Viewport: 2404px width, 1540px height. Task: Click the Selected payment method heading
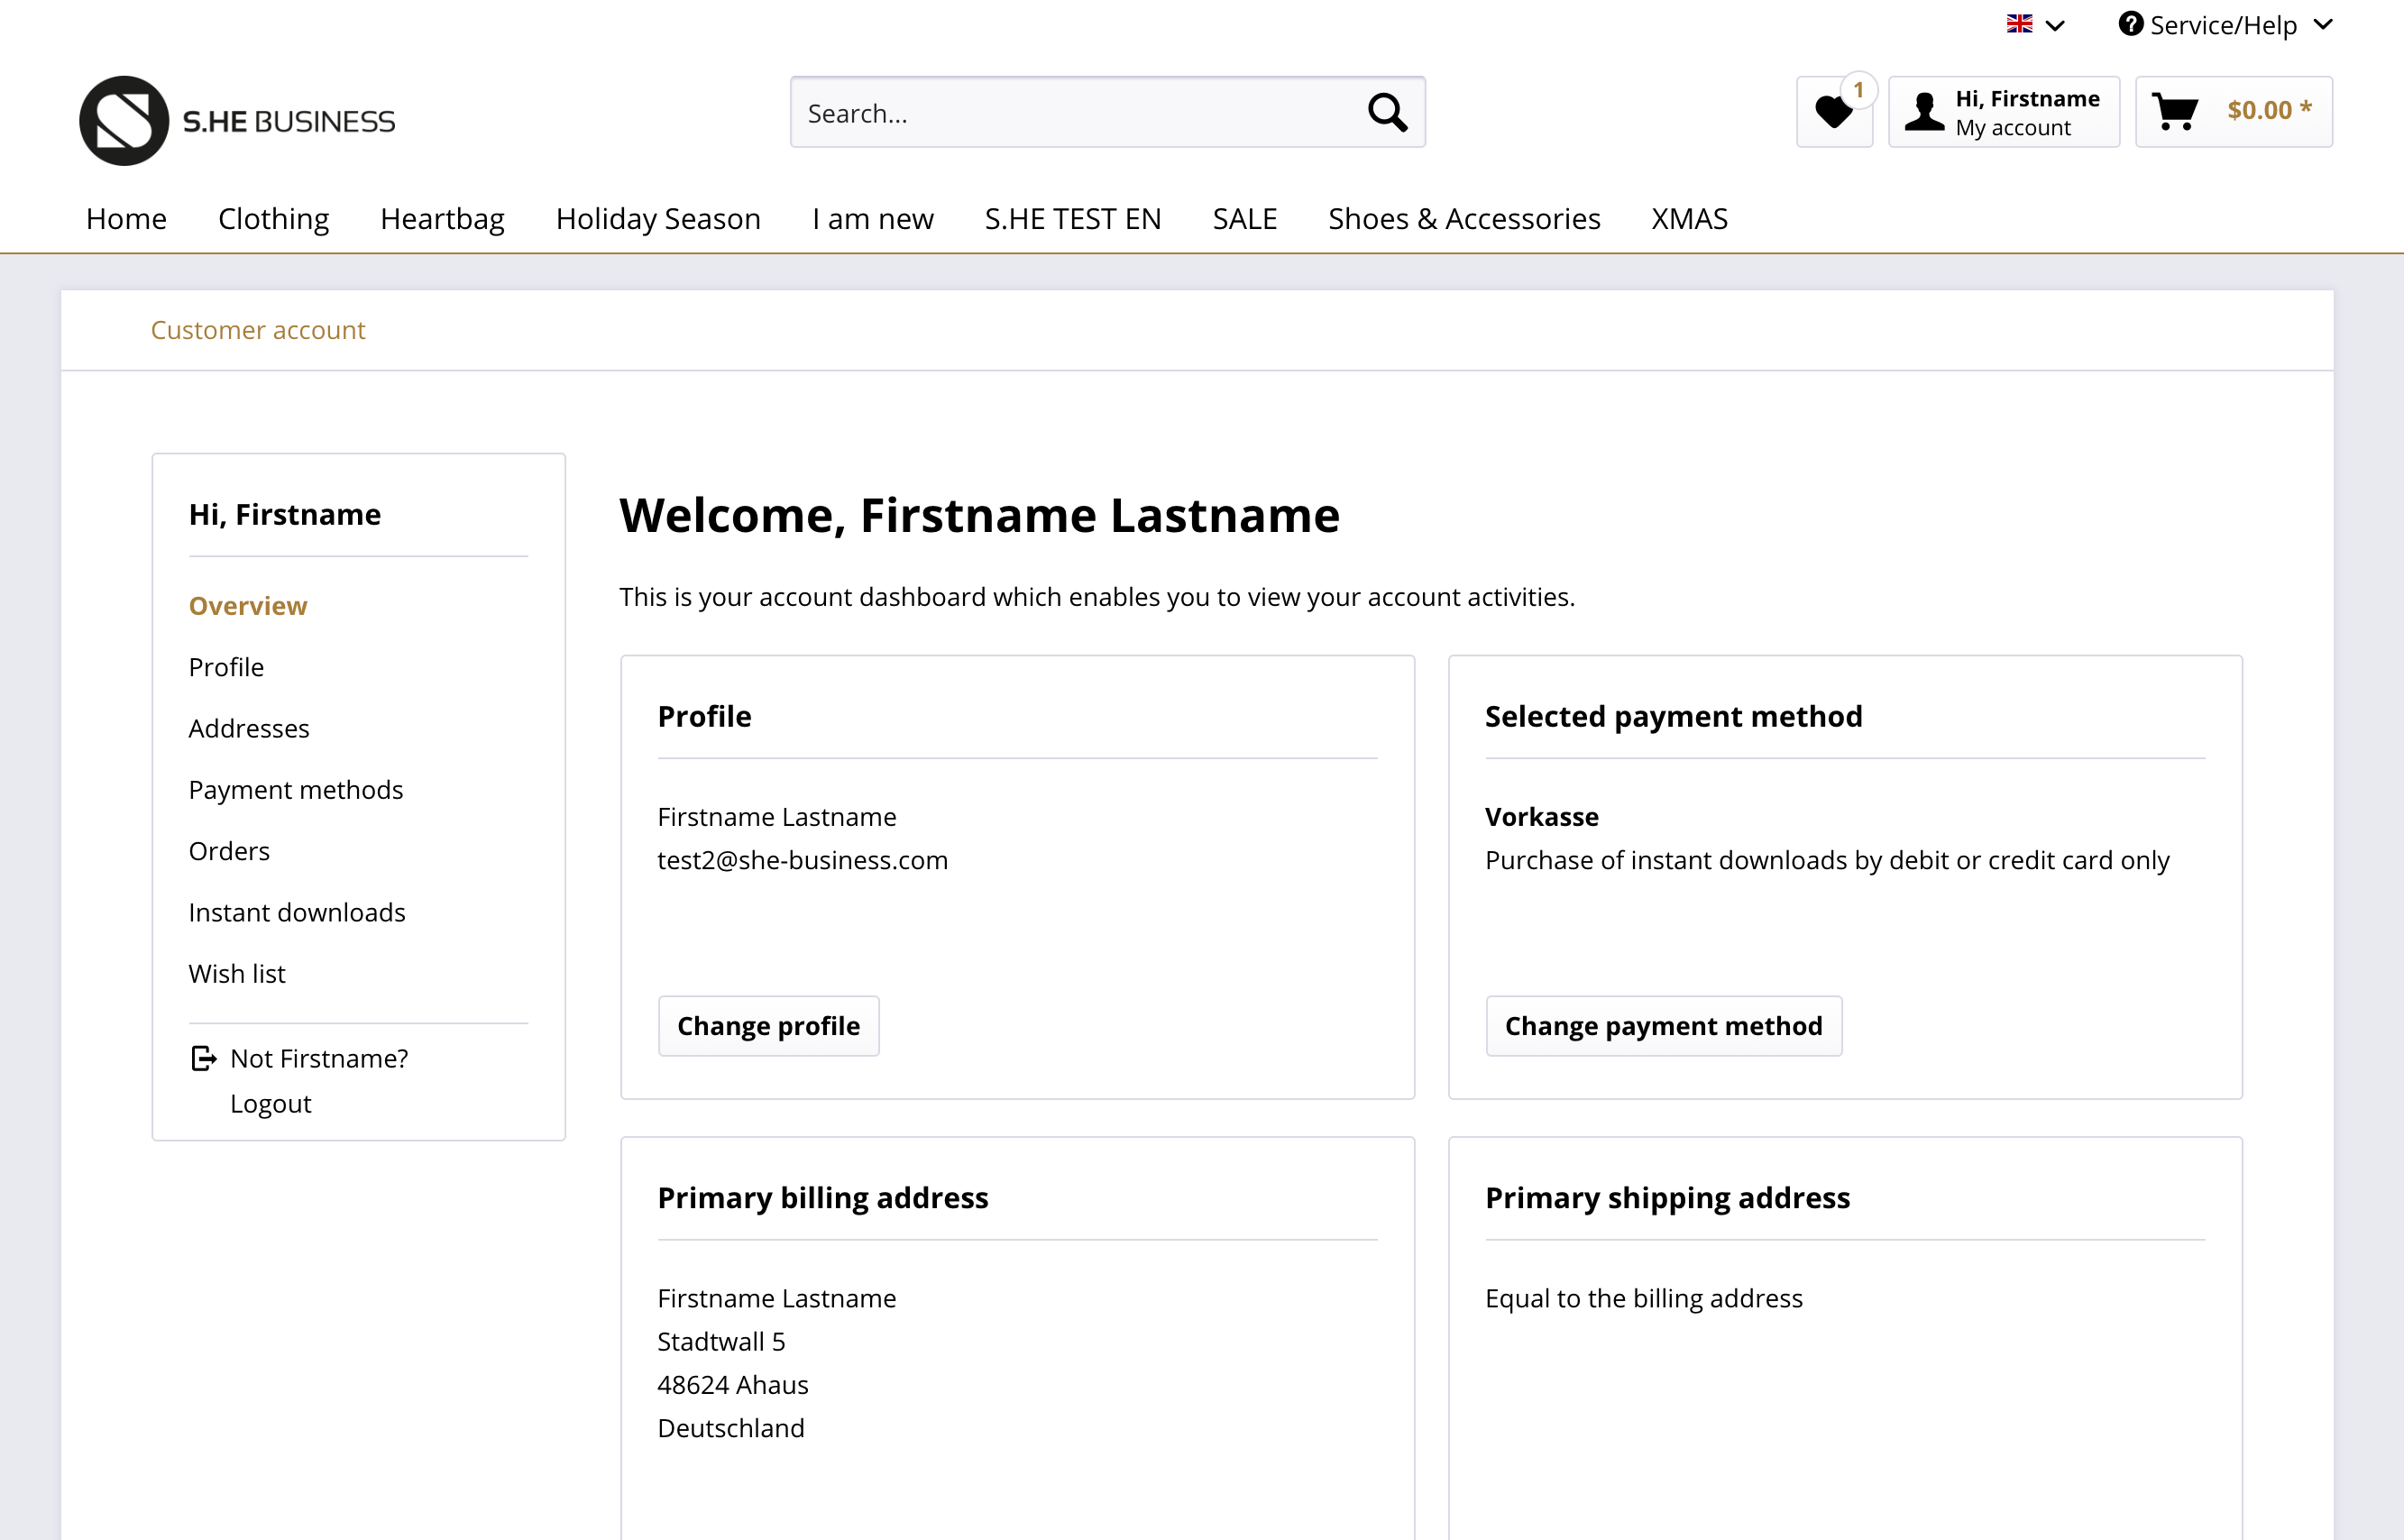1673,716
